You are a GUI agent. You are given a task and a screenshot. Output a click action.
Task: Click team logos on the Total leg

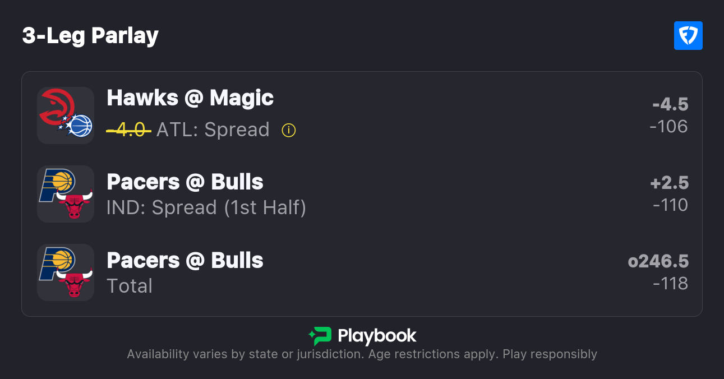coord(66,272)
